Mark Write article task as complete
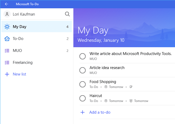Image resolution: width=175 pixels, height=124 pixels. [83, 56]
